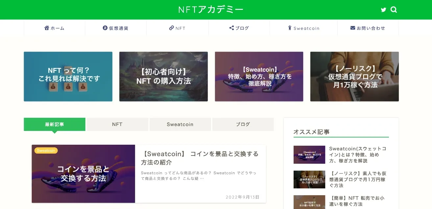432x209 pixels.
Task: Click the yellow Sweatcoin category label
Action: click(46, 151)
